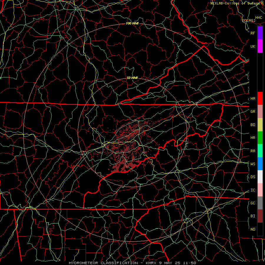Click the [CLAS] units label
Image resolution: width=265 pixels, height=265 pixels.
(x=249, y=20)
